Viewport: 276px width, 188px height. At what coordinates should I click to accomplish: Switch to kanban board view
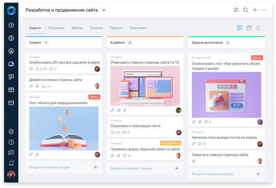[x=240, y=28]
